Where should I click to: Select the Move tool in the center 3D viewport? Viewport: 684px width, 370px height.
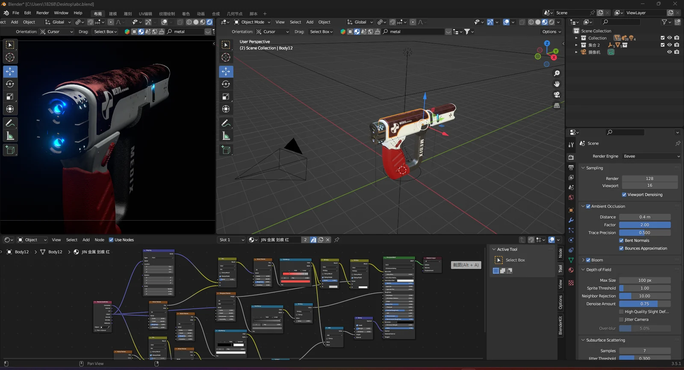226,71
